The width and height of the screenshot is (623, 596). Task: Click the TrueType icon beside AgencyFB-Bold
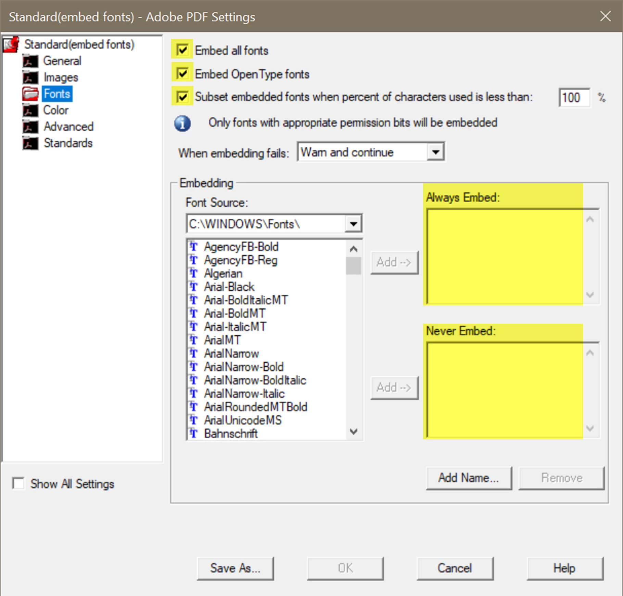coord(194,247)
